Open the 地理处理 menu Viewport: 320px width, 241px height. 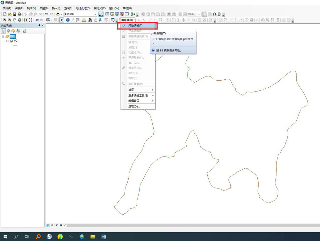(83, 8)
